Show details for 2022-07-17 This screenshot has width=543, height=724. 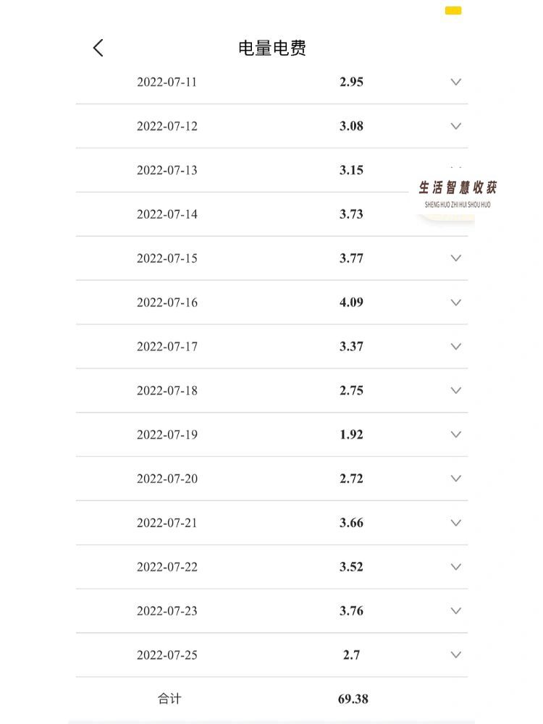[x=456, y=347]
